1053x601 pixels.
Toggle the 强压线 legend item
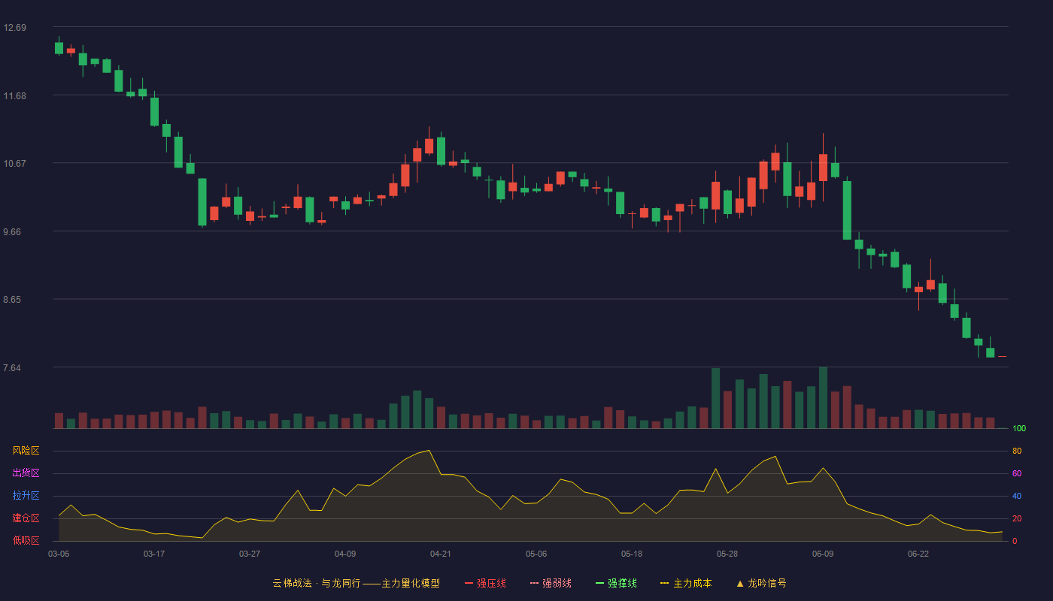(485, 583)
